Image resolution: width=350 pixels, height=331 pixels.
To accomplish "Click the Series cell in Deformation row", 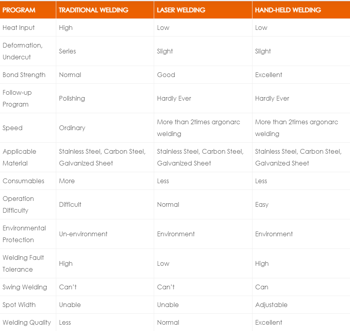I will pos(67,51).
